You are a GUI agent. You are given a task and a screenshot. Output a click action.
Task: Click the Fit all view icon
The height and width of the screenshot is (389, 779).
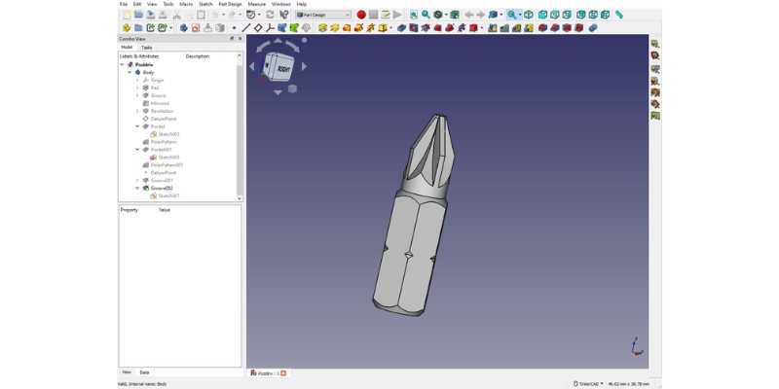(x=414, y=15)
